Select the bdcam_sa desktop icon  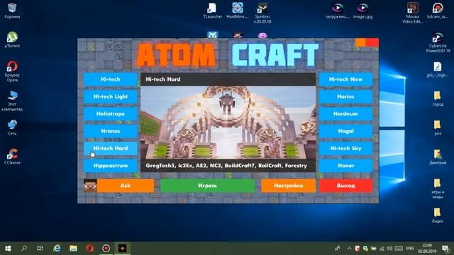tap(438, 11)
